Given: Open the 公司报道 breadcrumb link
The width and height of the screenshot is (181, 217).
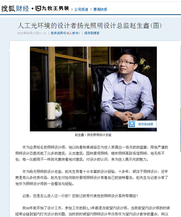Looking at the screenshot, I should pyautogui.click(x=81, y=9).
